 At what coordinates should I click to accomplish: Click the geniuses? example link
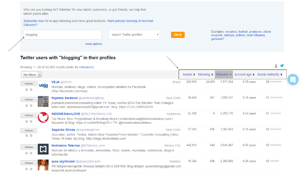pos(217,39)
